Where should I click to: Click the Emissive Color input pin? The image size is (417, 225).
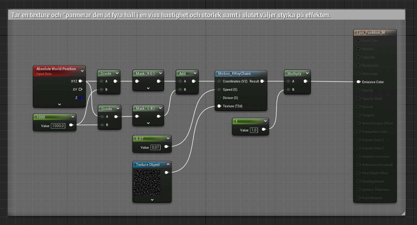[359, 82]
